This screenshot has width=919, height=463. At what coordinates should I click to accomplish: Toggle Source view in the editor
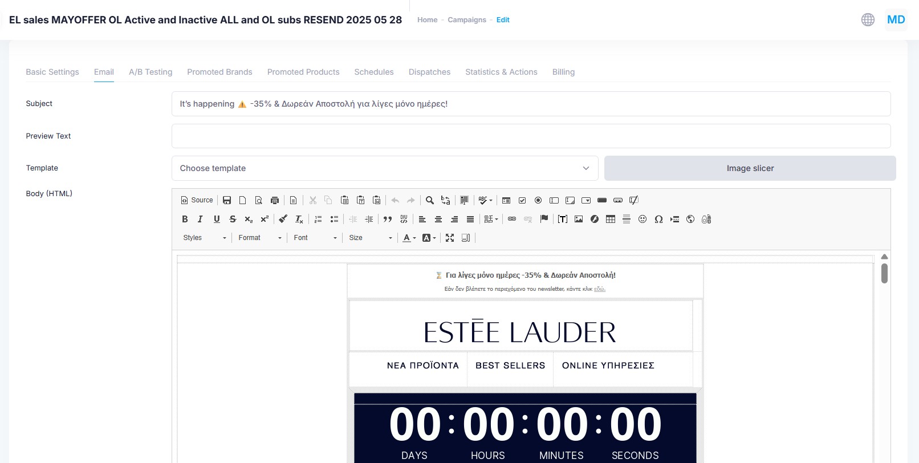tap(197, 200)
